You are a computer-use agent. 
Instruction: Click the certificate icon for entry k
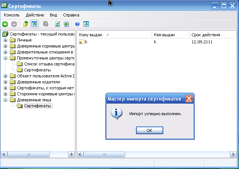click(x=82, y=42)
